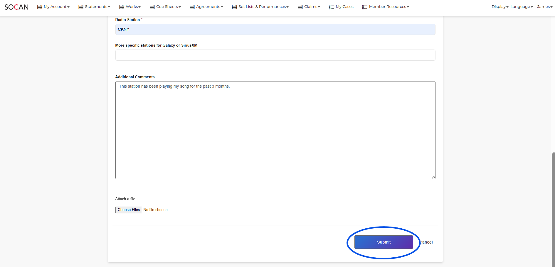The width and height of the screenshot is (555, 267).
Task: Click in the Radio Station field
Action: [x=275, y=29]
